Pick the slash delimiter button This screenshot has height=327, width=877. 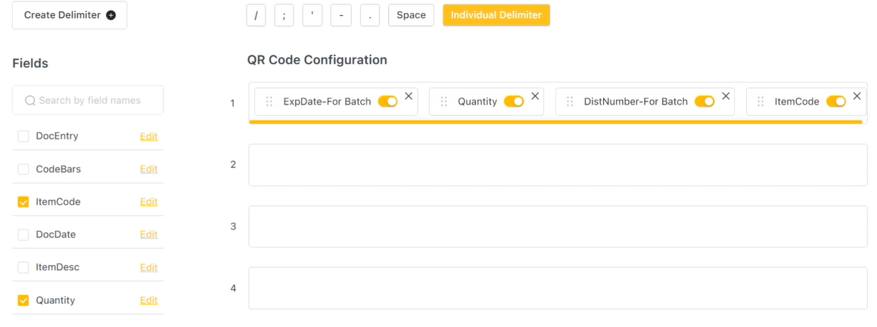click(256, 15)
